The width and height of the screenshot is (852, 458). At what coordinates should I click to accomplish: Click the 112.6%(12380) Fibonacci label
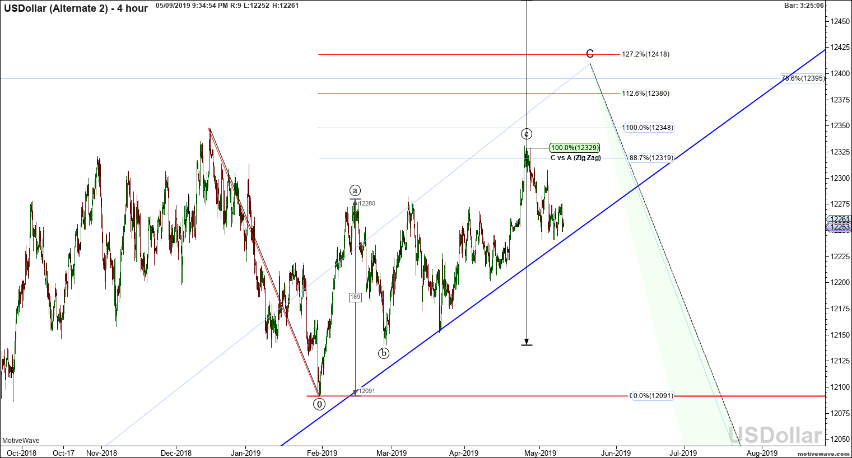645,94
